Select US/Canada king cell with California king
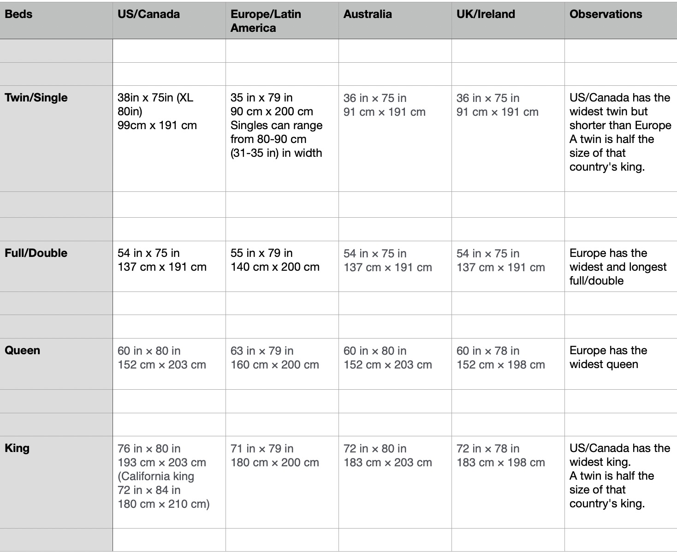Viewport: 677px width, 553px height. click(x=169, y=482)
